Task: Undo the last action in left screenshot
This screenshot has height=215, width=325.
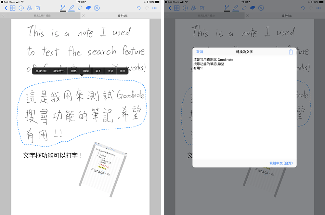Action: (139, 8)
